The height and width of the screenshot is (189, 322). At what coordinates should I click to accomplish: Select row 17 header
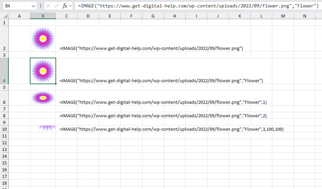(x=4, y=176)
